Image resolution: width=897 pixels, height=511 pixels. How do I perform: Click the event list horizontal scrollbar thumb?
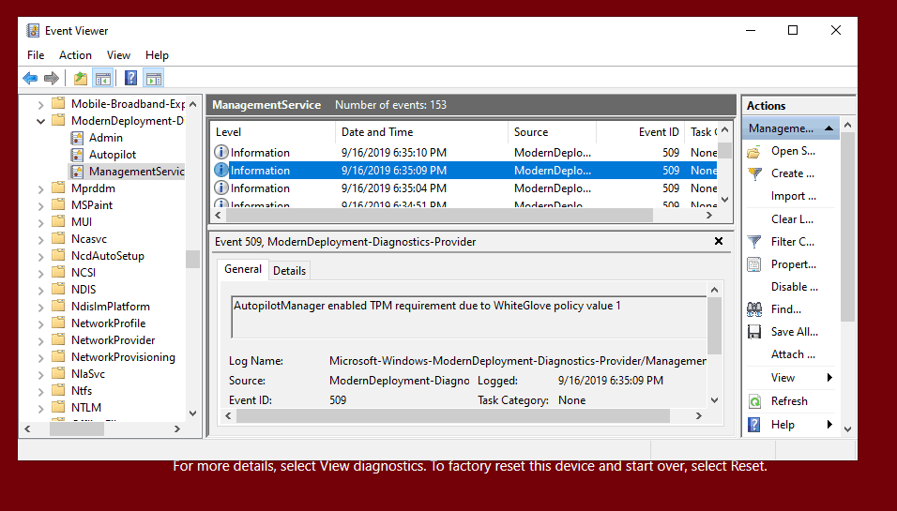[439, 216]
